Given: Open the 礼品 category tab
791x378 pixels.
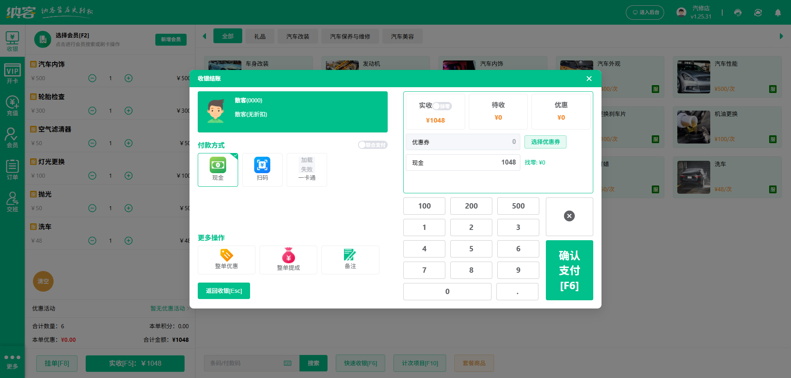Looking at the screenshot, I should tap(260, 36).
